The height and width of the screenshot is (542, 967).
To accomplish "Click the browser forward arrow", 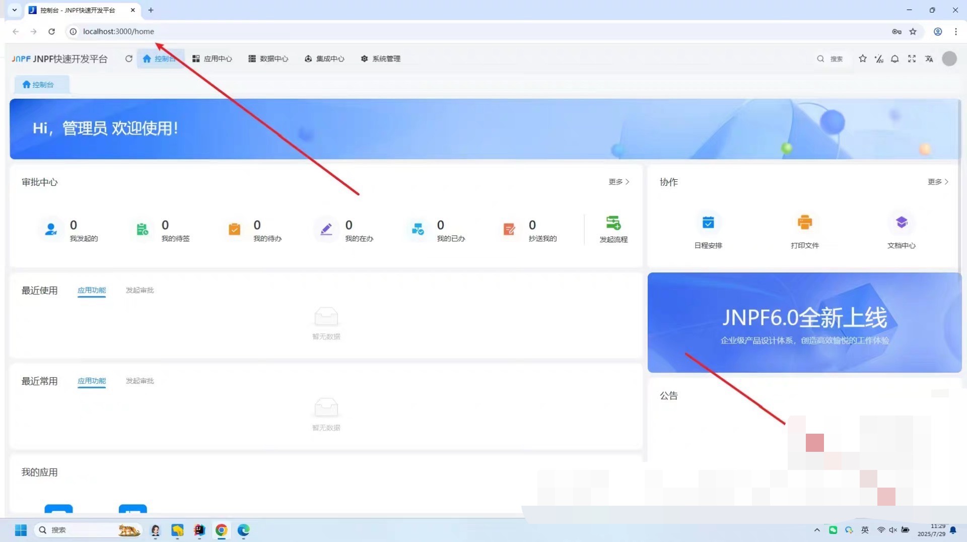I will click(x=33, y=31).
